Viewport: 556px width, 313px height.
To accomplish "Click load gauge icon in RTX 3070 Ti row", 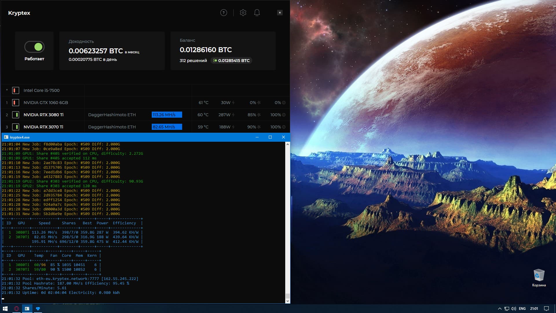I will click(x=284, y=127).
